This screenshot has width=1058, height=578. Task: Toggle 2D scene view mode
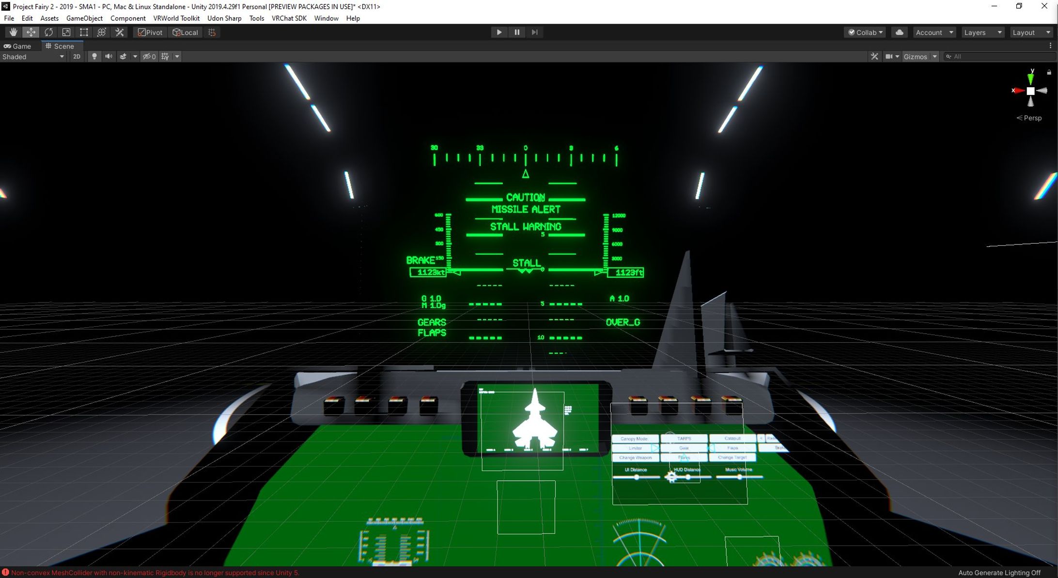[77, 57]
